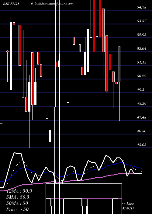The height and width of the screenshot is (214, 152).
Task: Click the 5MA : 50.3 legend text
Action: (x=18, y=197)
